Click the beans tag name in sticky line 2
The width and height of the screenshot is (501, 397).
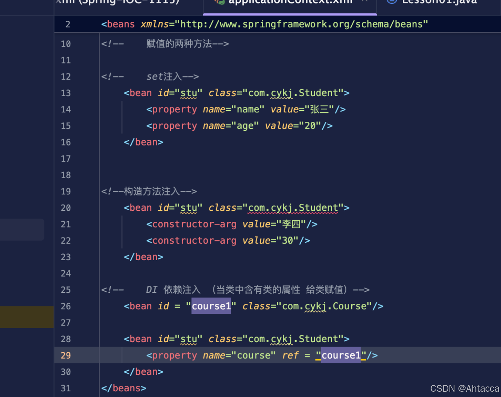pos(120,24)
